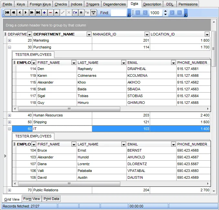Open DEPARTME column filter dropdown
The image size is (219, 210).
point(30,34)
